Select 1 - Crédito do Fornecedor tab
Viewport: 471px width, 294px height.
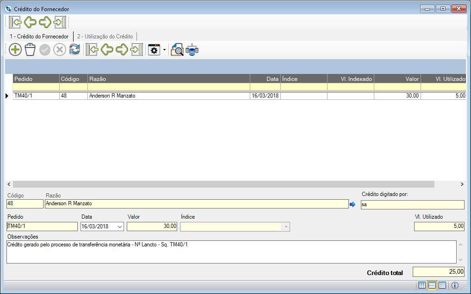(39, 36)
